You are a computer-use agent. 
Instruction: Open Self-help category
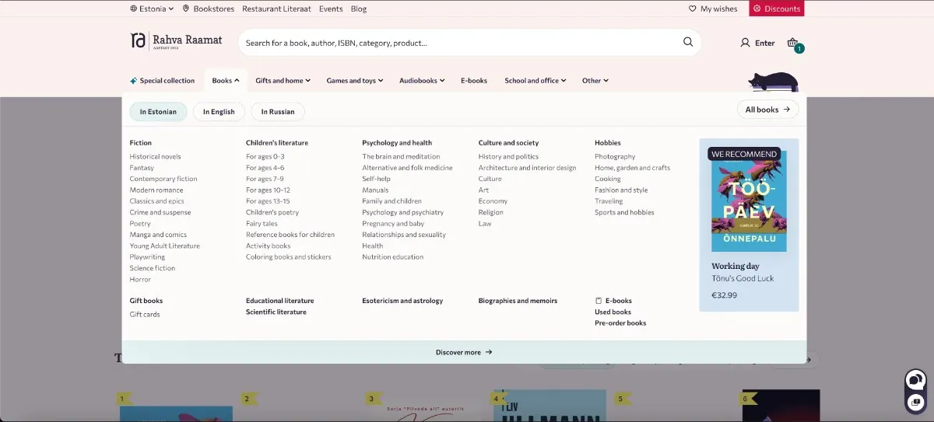click(x=376, y=179)
